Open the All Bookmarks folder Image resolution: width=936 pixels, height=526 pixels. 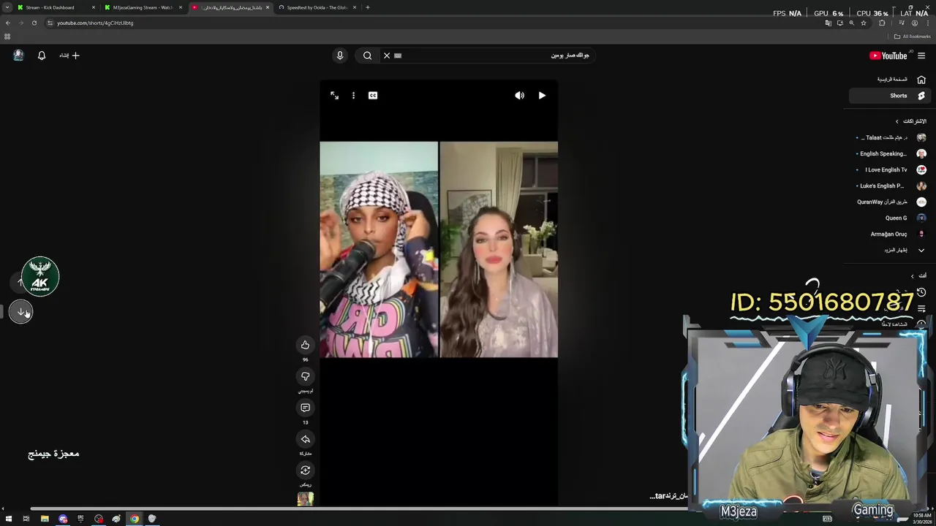pos(913,37)
